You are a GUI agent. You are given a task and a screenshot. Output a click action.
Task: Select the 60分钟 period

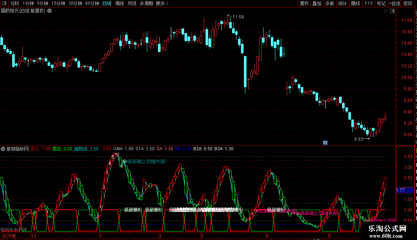(92, 3)
